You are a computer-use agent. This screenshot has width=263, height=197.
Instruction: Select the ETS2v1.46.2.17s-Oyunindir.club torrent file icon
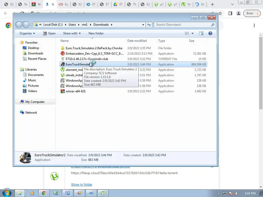point(63,59)
